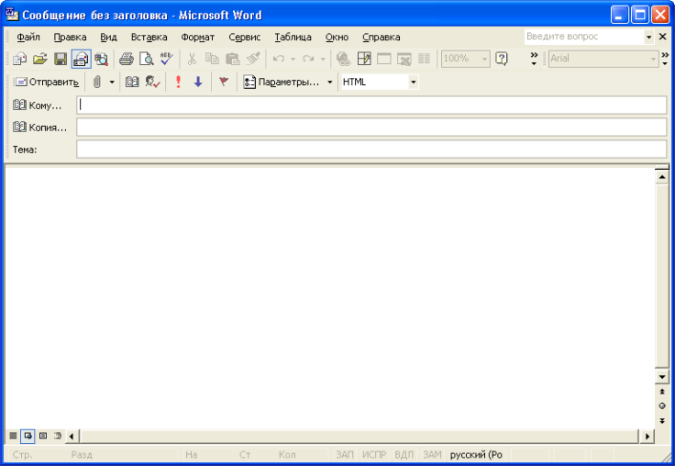
Task: Insert hyperlink with the globe icon
Action: (x=343, y=59)
